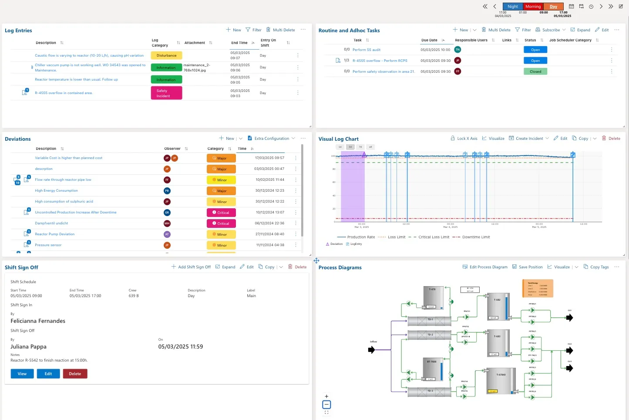629x420 pixels.
Task: Click Visualize on Visual Log Chart
Action: [x=493, y=139]
